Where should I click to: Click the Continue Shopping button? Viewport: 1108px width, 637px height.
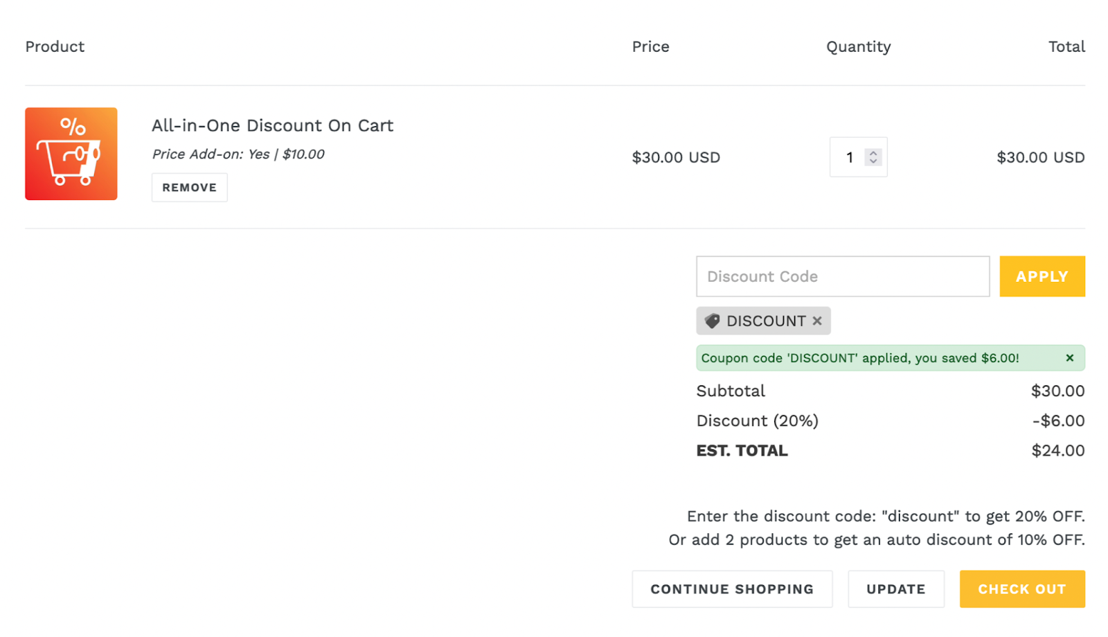(732, 589)
